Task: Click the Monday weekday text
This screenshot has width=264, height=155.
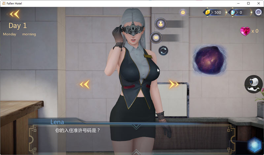Action: pos(10,34)
